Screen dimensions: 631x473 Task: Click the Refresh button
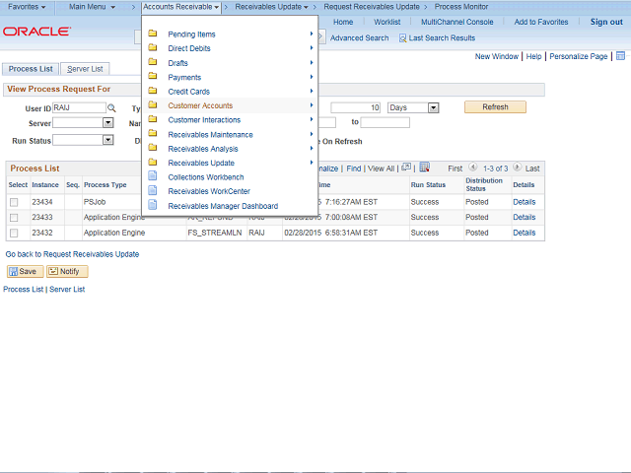[495, 107]
